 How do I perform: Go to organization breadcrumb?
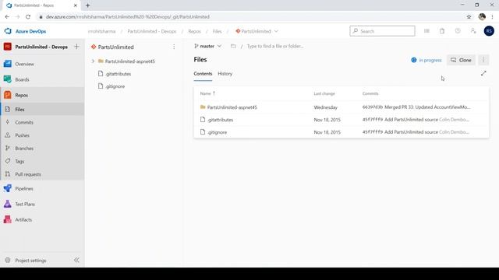tap(101, 31)
